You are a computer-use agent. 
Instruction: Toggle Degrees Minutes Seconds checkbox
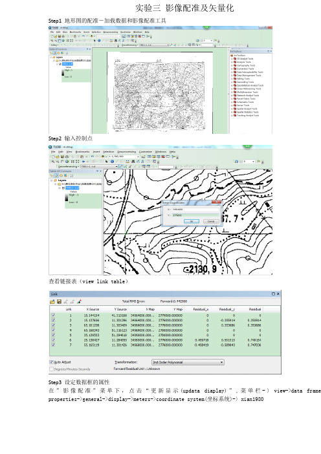point(52,369)
